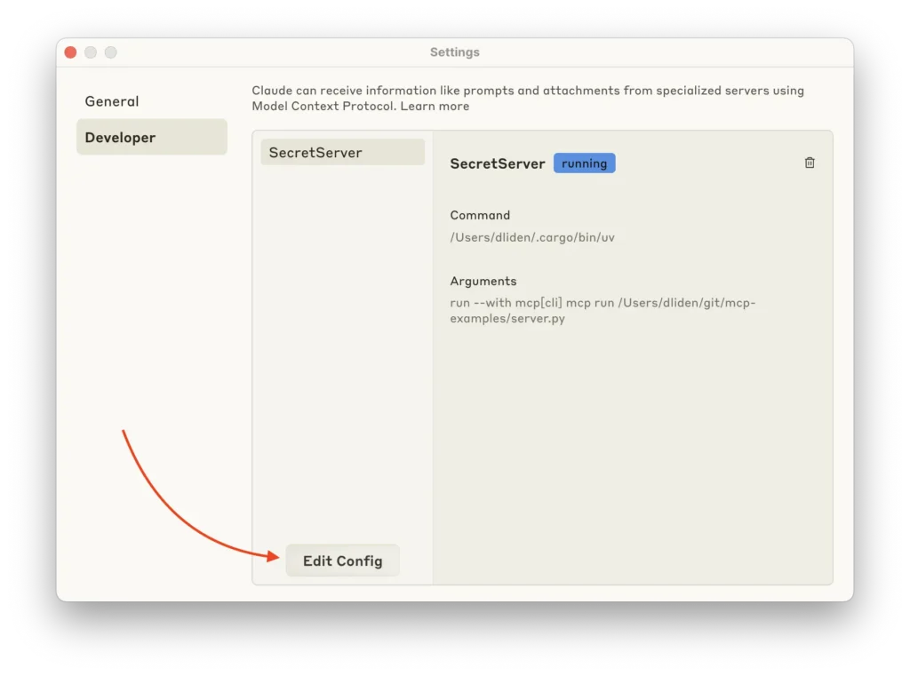Screen dimensions: 910x676
Task: Click the red close button on Settings window
Action: (70, 52)
